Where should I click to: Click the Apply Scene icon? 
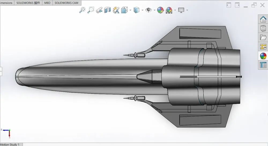169,10
